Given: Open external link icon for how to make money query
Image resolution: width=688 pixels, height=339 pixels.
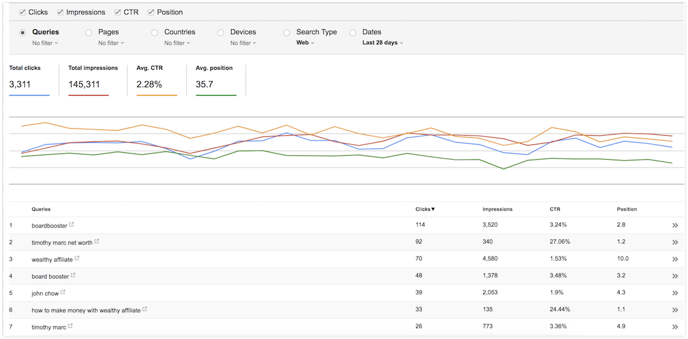Looking at the screenshot, I should (145, 309).
